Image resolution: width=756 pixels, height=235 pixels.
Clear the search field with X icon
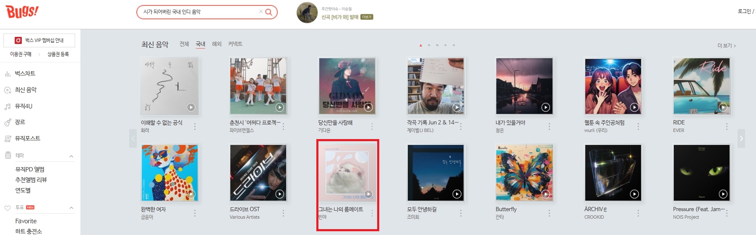click(x=261, y=12)
